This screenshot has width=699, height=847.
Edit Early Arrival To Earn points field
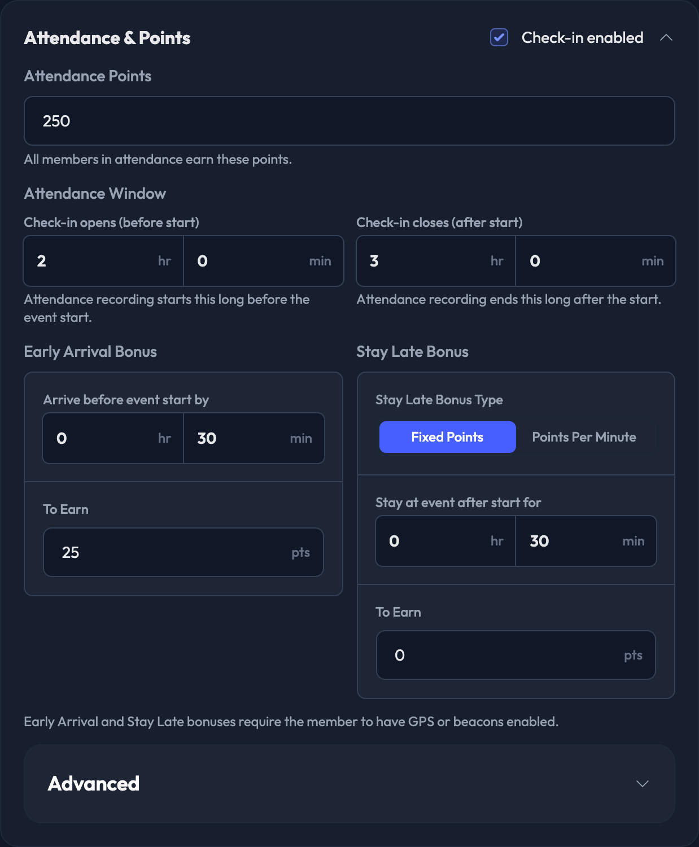tap(184, 552)
